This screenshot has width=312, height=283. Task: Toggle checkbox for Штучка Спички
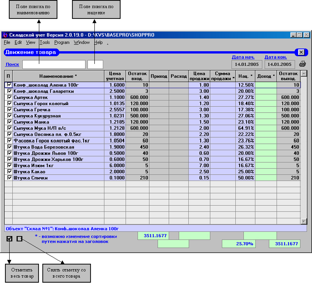[9, 178]
